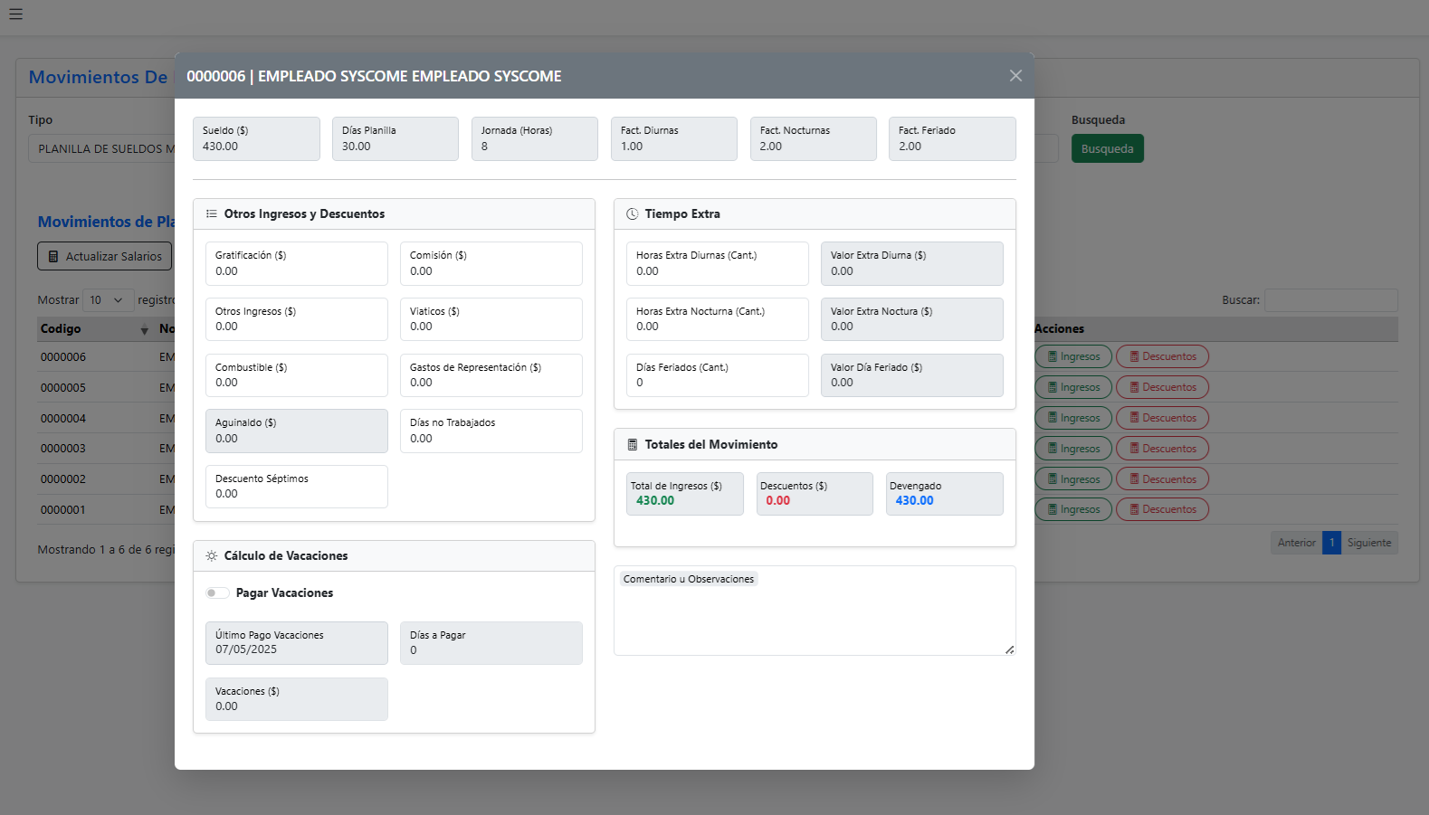Click the sun icon beside Cálculo de Vacaciones
Viewport: 1429px width, 815px height.
click(211, 556)
